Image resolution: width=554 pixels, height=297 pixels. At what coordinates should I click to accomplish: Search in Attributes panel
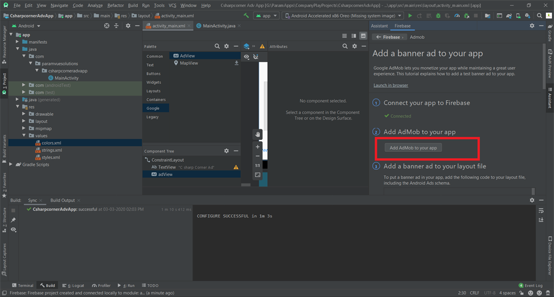pos(345,47)
